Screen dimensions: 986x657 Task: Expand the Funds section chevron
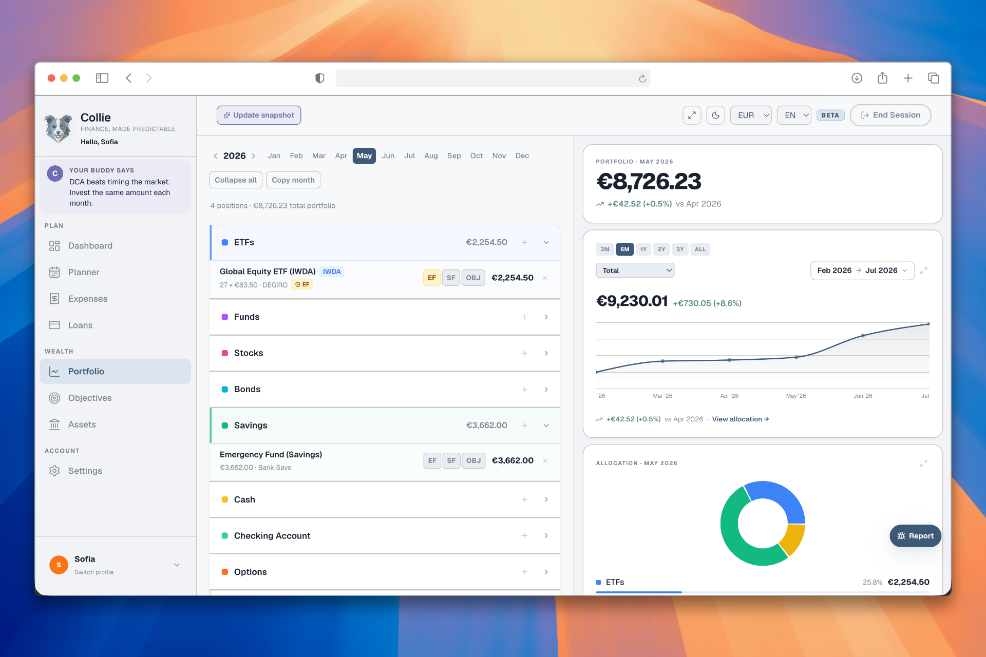(546, 317)
